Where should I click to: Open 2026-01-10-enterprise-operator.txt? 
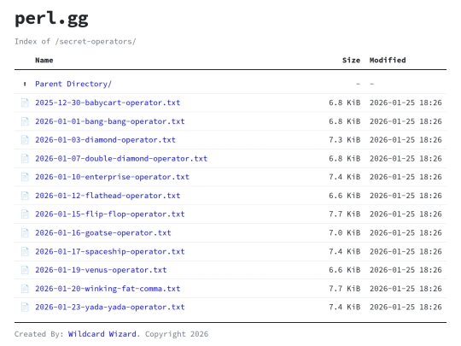tap(112, 177)
